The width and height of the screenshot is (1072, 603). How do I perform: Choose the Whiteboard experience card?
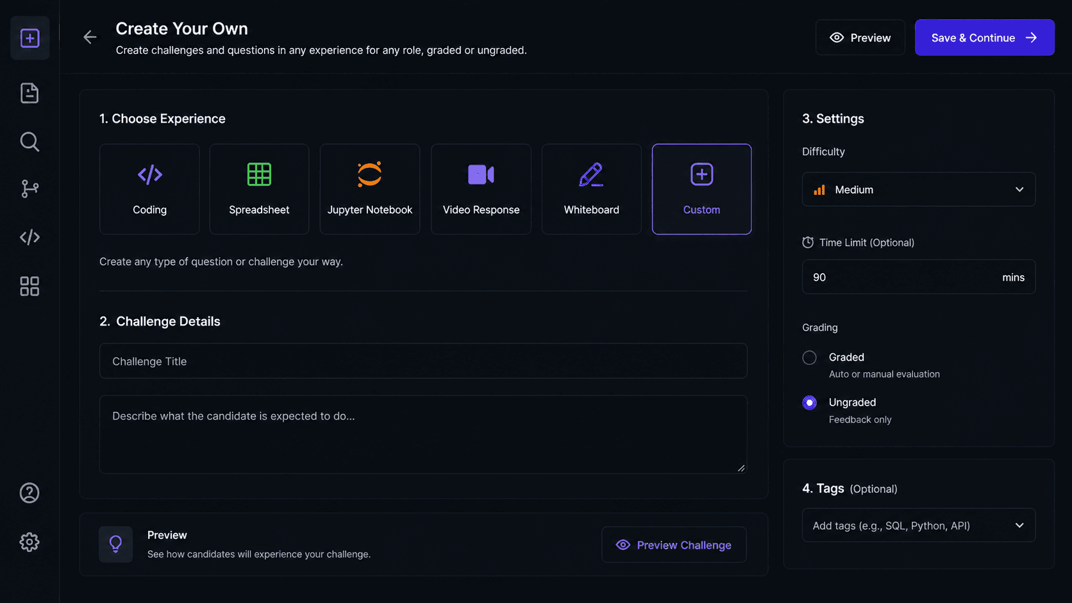click(591, 189)
